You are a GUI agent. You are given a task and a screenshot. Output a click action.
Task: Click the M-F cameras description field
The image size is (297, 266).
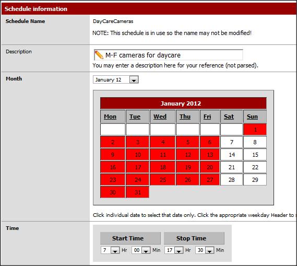tap(168, 55)
